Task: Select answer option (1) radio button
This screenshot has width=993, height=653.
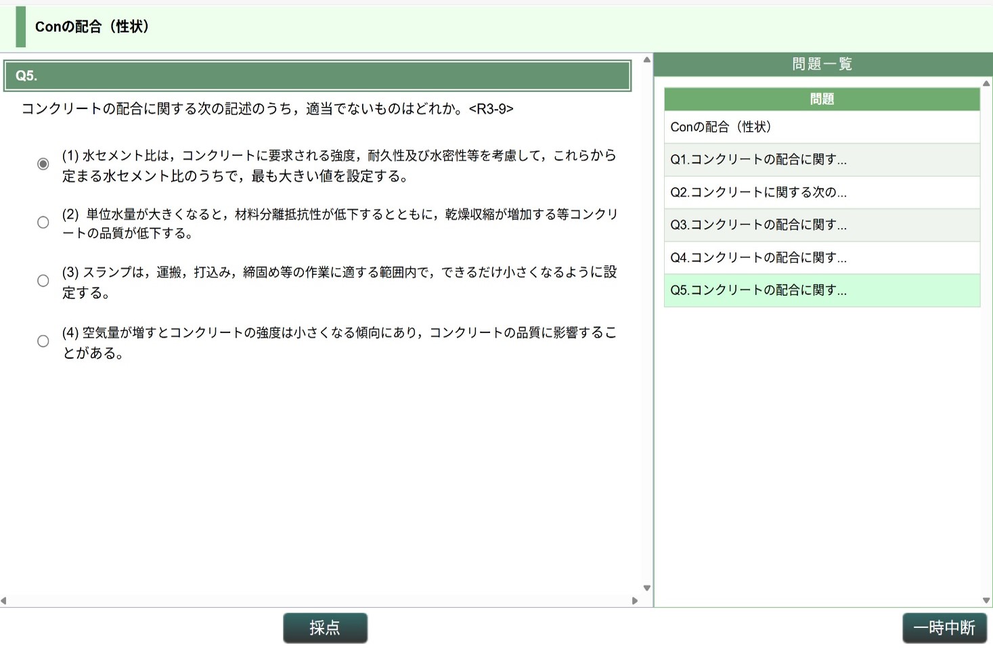Action: [43, 164]
